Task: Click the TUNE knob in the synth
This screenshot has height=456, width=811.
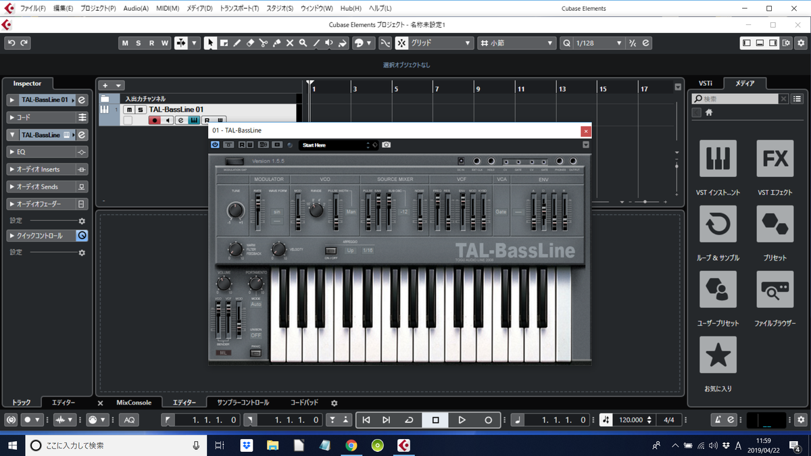Action: 236,211
